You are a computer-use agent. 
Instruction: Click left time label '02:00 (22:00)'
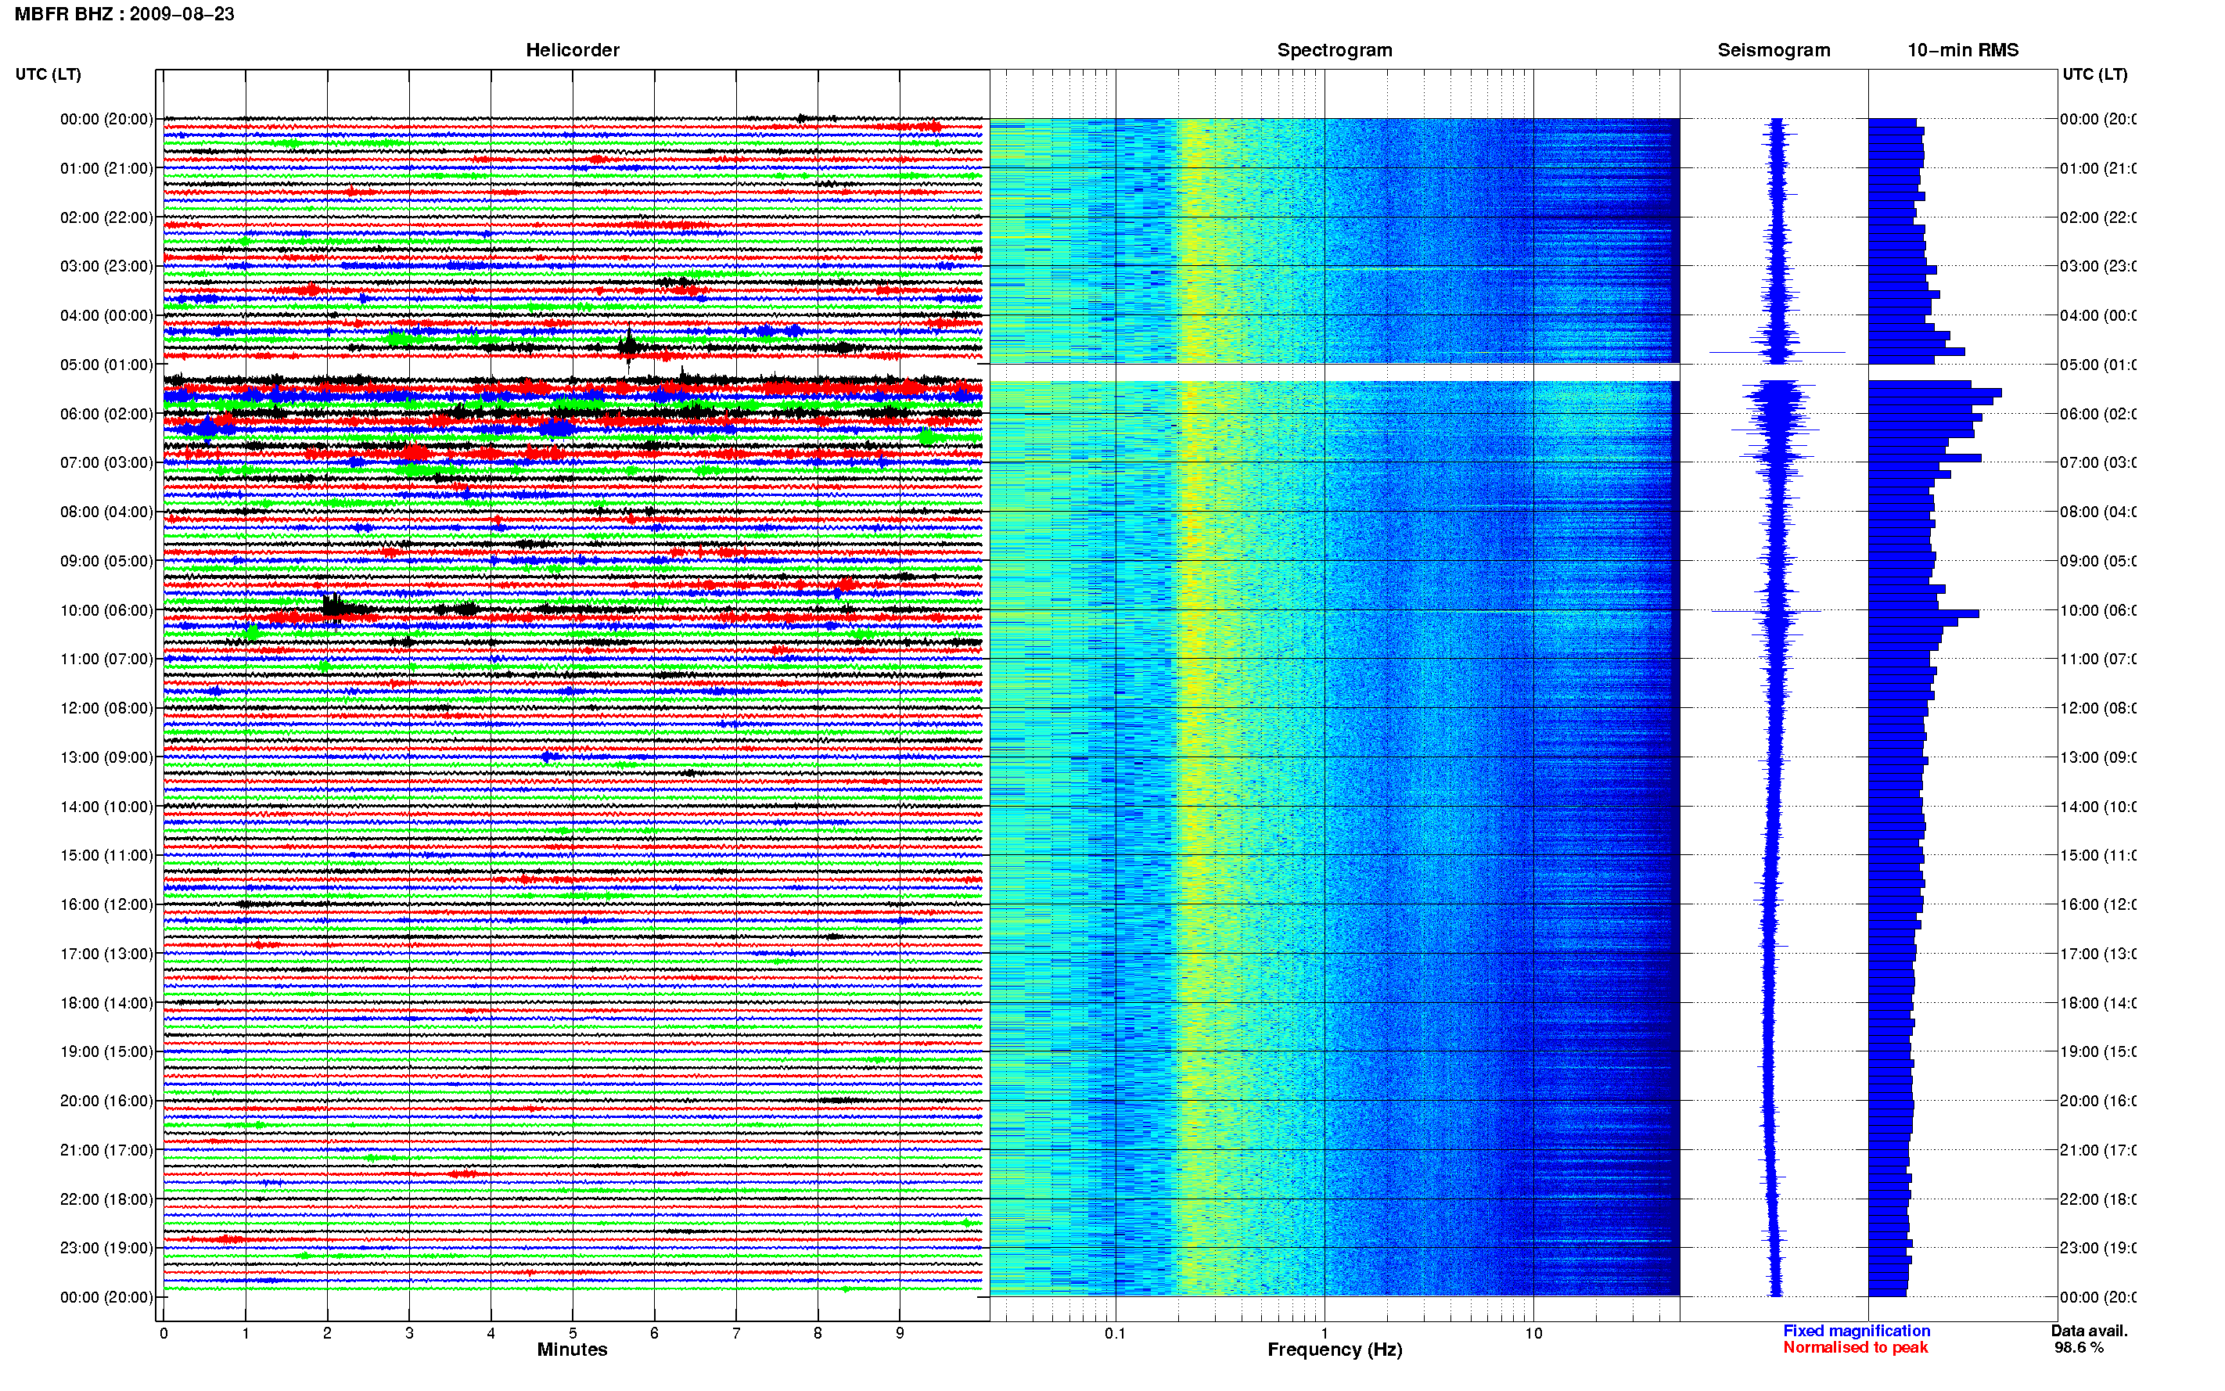(x=106, y=217)
